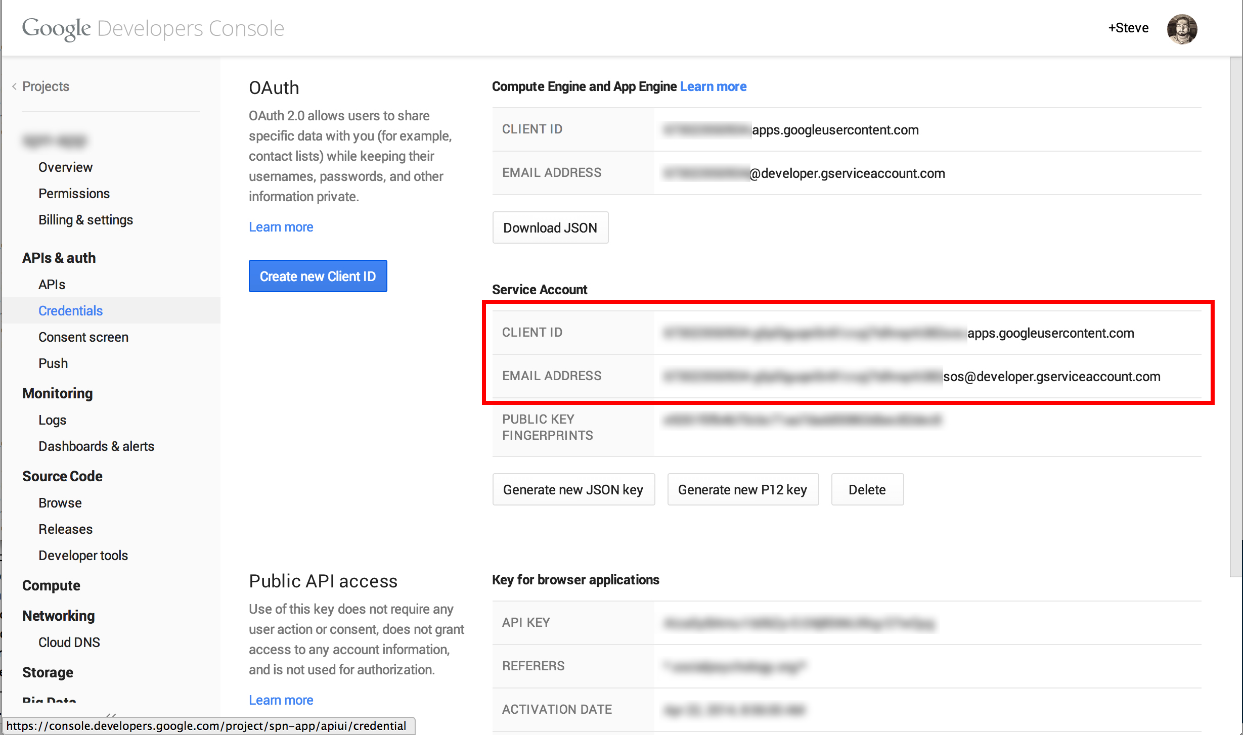Image resolution: width=1243 pixels, height=735 pixels.
Task: Click Generate new P12 key
Action: pyautogui.click(x=742, y=490)
